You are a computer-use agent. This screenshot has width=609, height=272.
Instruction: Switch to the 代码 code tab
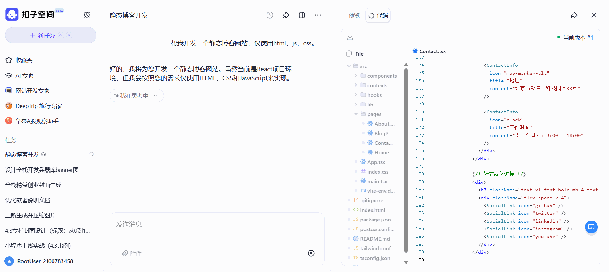click(x=378, y=15)
